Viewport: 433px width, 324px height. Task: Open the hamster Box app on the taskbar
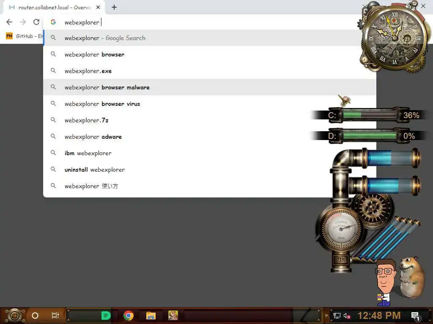tap(173, 316)
